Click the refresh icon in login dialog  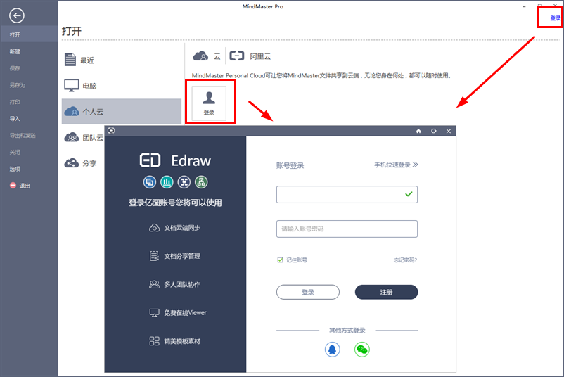coord(434,131)
